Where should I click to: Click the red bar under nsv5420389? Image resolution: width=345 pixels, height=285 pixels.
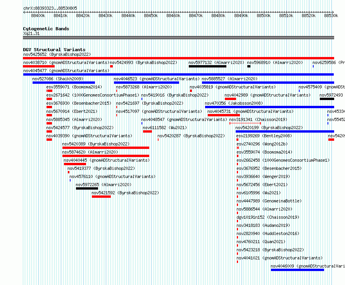point(106,148)
